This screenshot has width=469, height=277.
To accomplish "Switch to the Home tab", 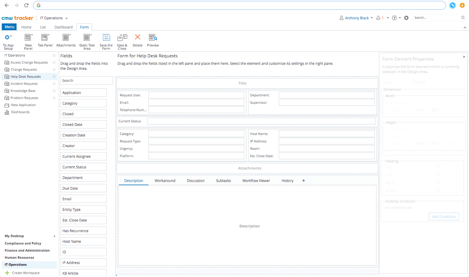I will point(26,27).
